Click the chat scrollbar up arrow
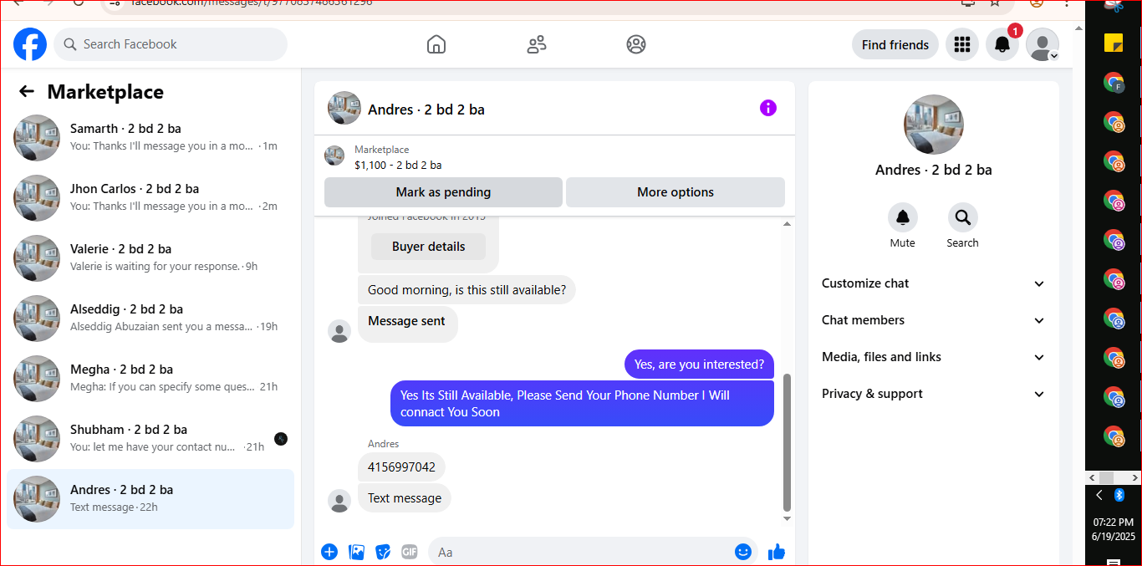The image size is (1142, 566). [x=787, y=224]
